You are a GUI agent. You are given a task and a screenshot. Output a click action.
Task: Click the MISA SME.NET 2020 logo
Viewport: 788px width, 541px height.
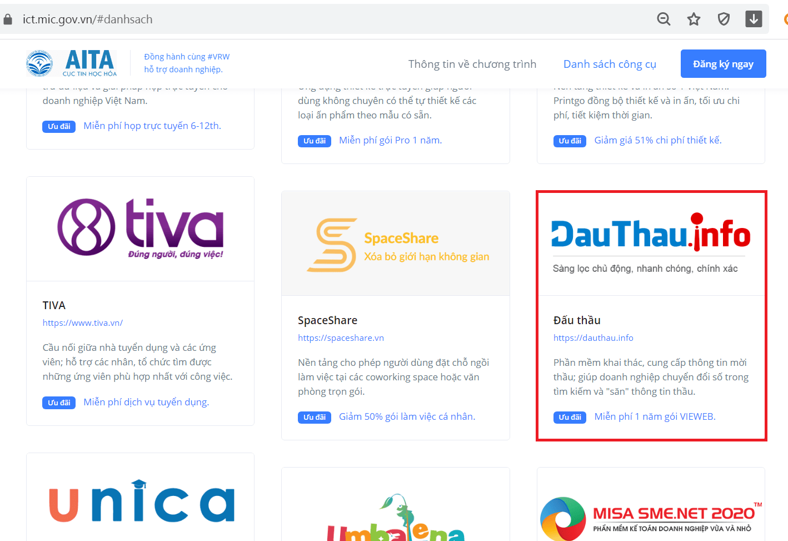tap(651, 518)
